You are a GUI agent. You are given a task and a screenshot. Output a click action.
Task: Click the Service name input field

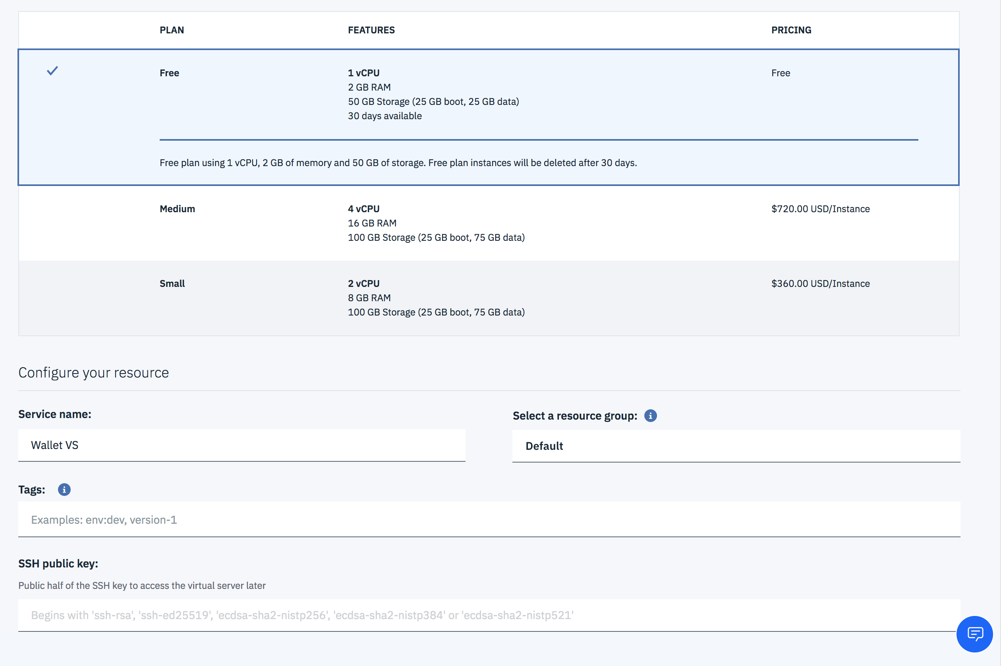[241, 445]
